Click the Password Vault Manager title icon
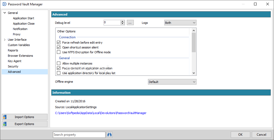The height and width of the screenshot is (140, 274). [x=5, y=4]
